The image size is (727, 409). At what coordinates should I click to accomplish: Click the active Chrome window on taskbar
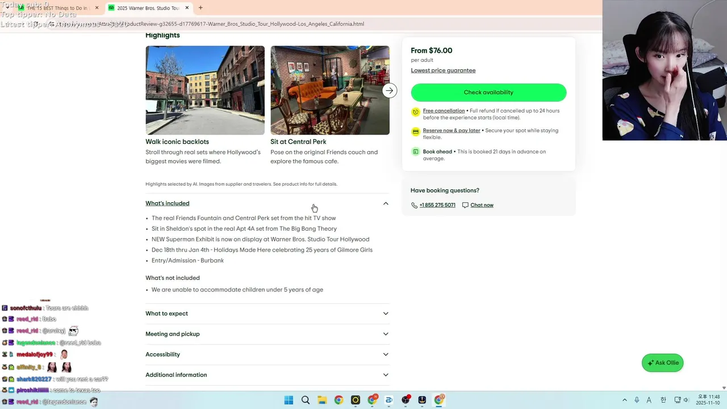click(439, 400)
